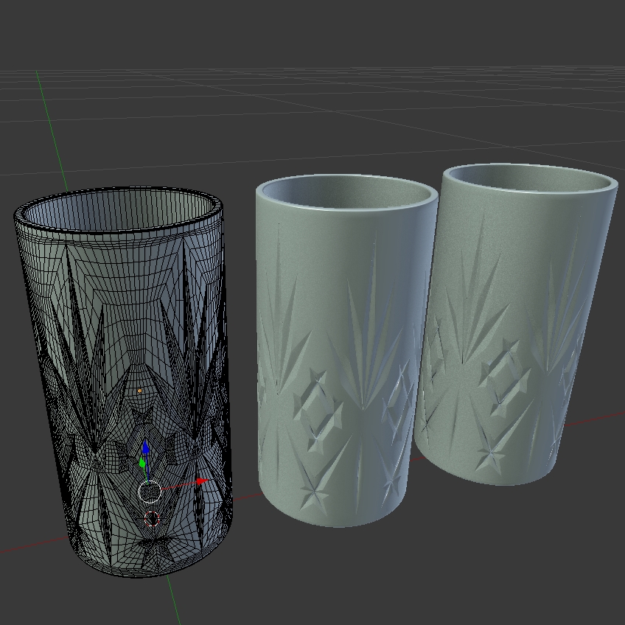Screen dimensions: 625x625
Task: Click the red-white dashed 3D cursor
Action: (152, 519)
